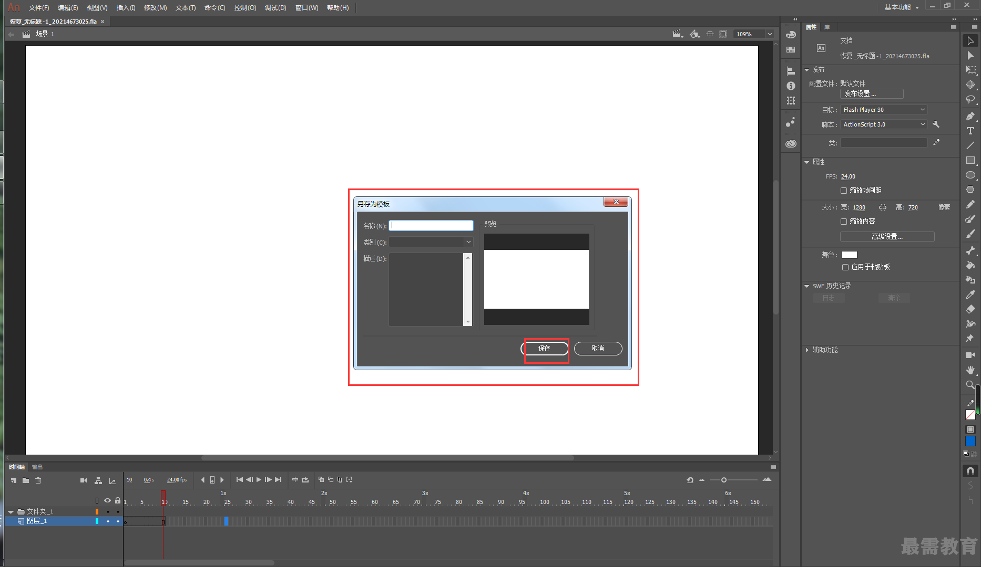Expand the 辅助功能 section
The image size is (981, 567).
pos(806,350)
